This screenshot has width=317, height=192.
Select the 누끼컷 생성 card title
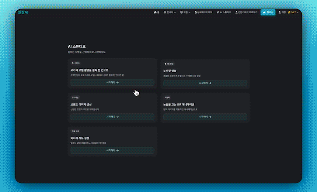[170, 71]
